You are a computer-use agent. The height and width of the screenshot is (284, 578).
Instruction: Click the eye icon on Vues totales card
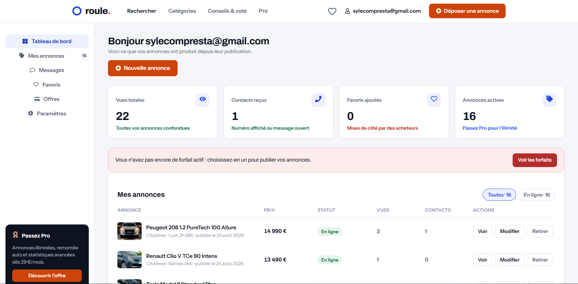click(202, 99)
